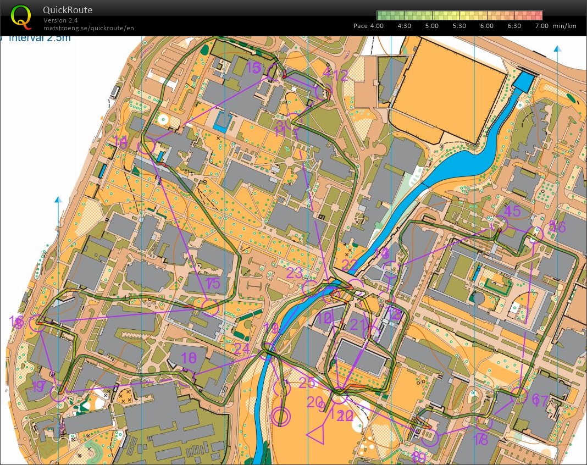
Task: Click the large orange field at top
Action: [448, 88]
